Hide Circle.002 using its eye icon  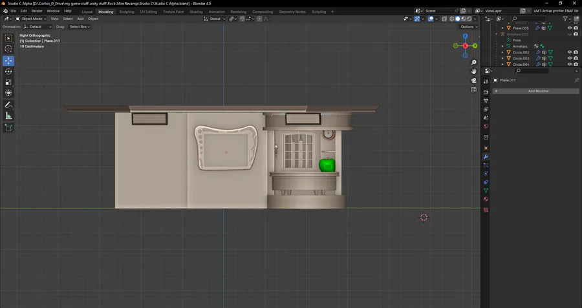(x=570, y=52)
